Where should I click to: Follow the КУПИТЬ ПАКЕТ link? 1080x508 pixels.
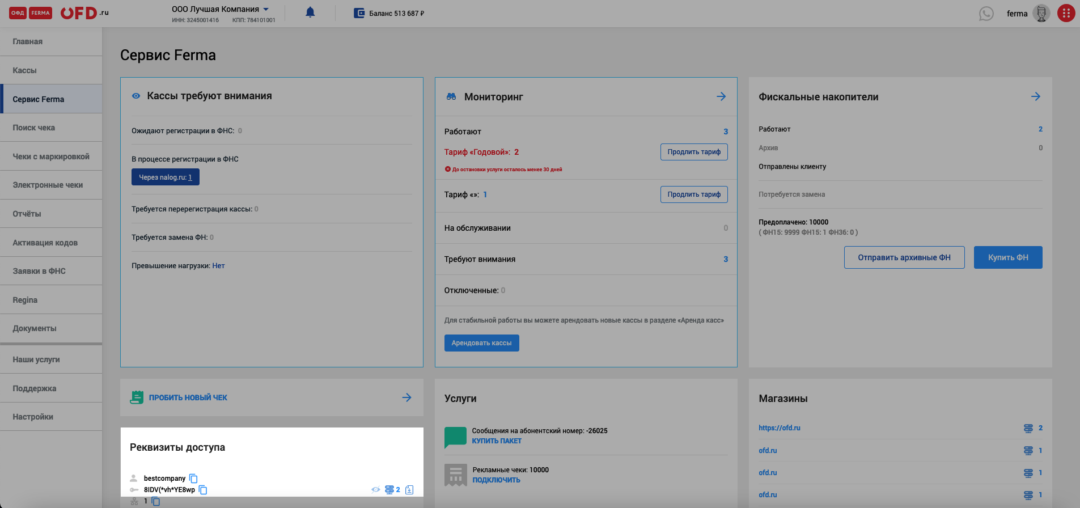497,441
